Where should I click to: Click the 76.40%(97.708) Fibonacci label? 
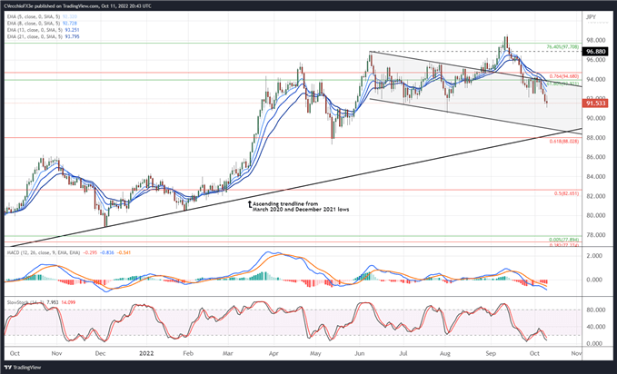click(562, 47)
